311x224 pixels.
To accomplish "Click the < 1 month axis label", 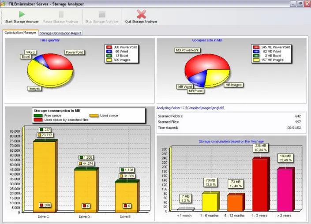I will click(184, 216).
